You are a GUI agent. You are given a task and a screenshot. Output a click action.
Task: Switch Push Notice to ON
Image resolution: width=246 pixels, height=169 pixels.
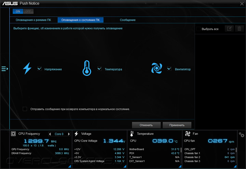(x=18, y=11)
